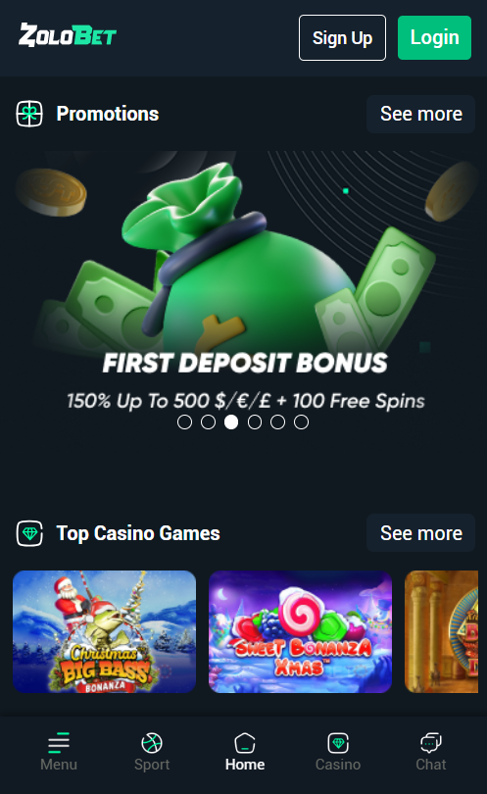Open the Sport tab icon
Screen dimensions: 487x794
[151, 743]
